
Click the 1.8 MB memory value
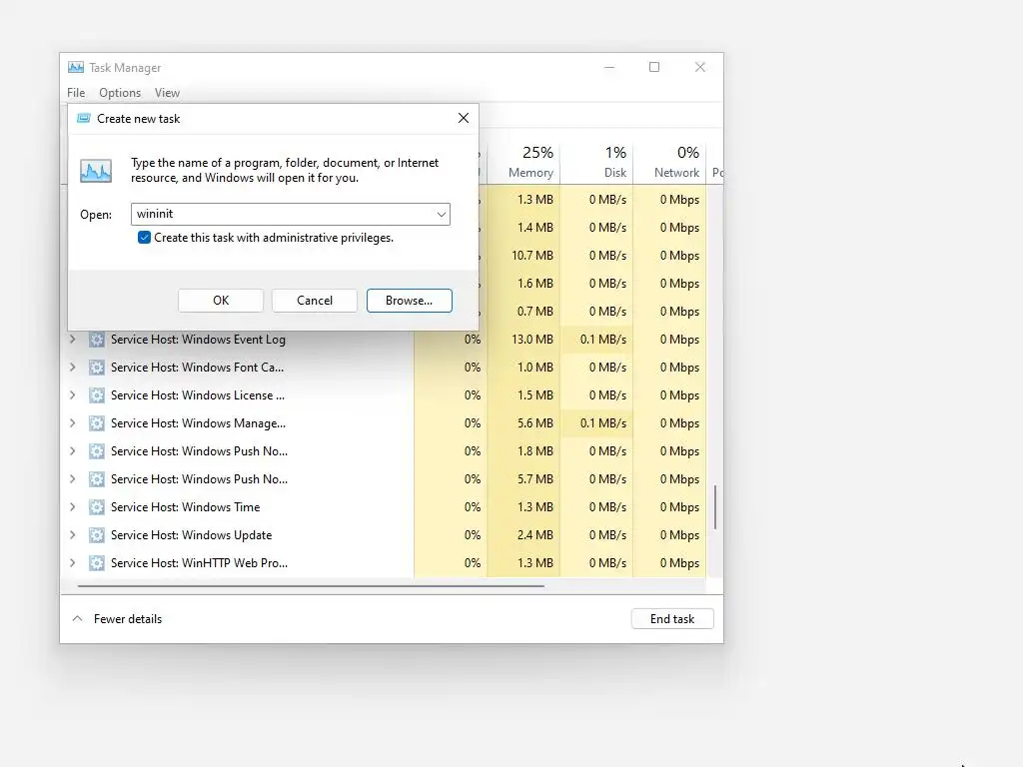tap(535, 450)
